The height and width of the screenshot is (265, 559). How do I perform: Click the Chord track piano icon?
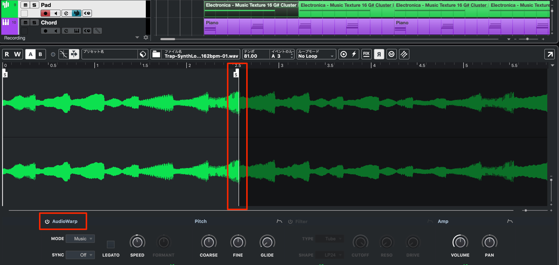[6, 22]
